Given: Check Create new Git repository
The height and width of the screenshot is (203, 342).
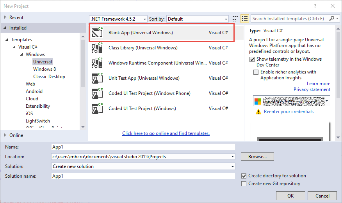Looking at the screenshot, I should pyautogui.click(x=244, y=184).
